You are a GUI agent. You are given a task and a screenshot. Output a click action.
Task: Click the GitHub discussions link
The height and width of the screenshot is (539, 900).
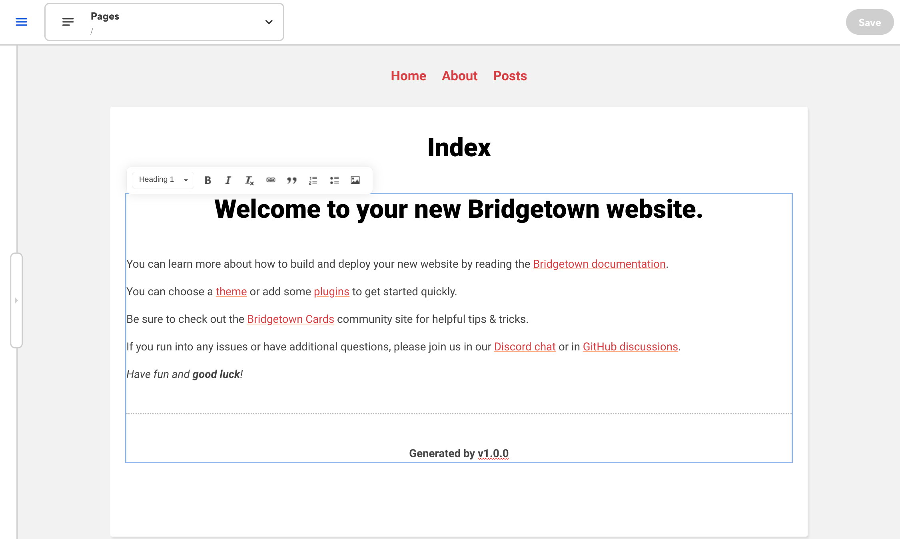tap(630, 347)
